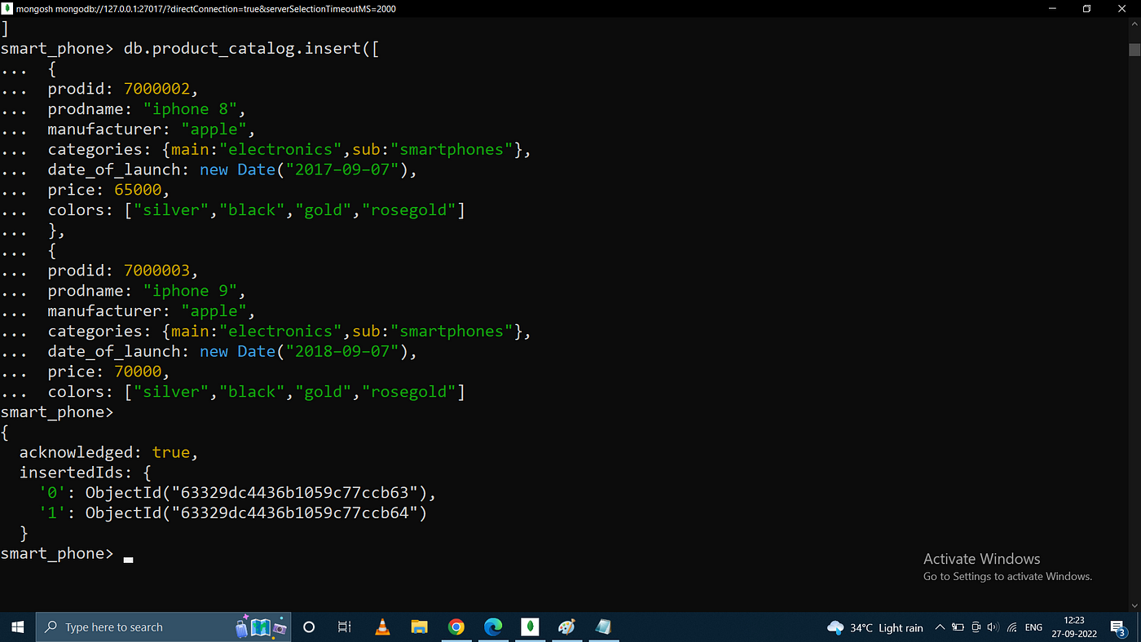1141x642 pixels.
Task: Click the date "2017-09-07" text
Action: 343,169
